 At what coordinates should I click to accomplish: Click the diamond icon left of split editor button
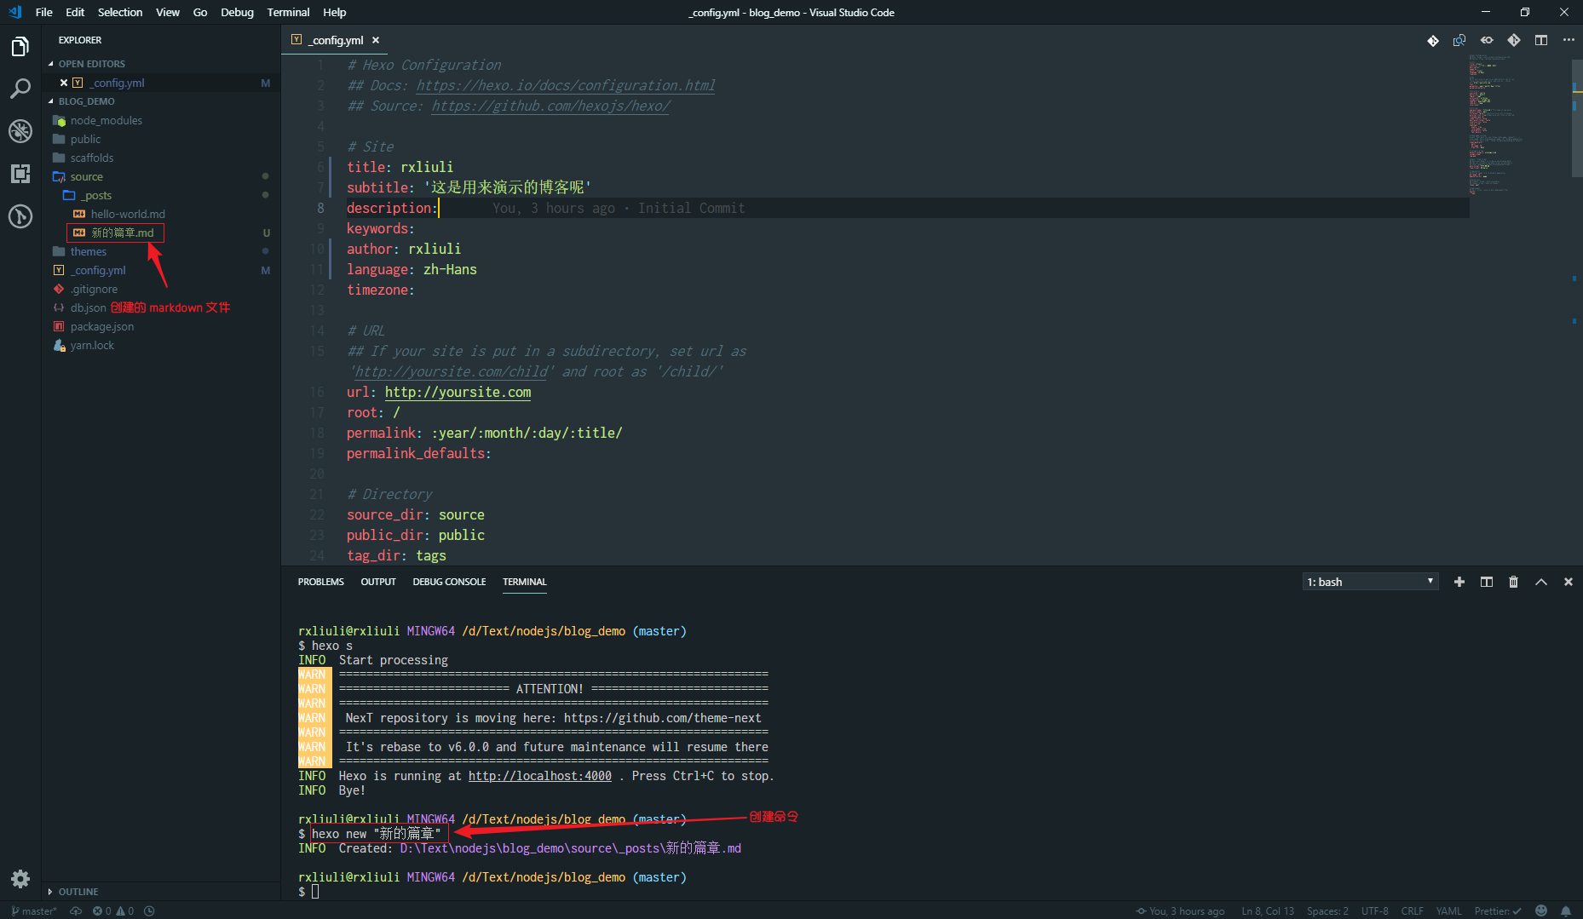coord(1514,40)
